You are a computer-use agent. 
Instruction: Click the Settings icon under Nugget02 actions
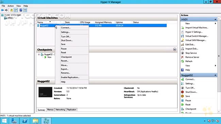[182, 84]
